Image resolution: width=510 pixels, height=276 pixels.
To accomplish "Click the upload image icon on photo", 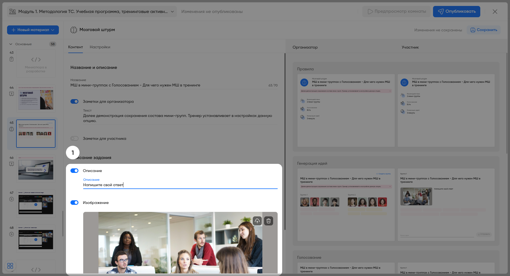I will 257,221.
